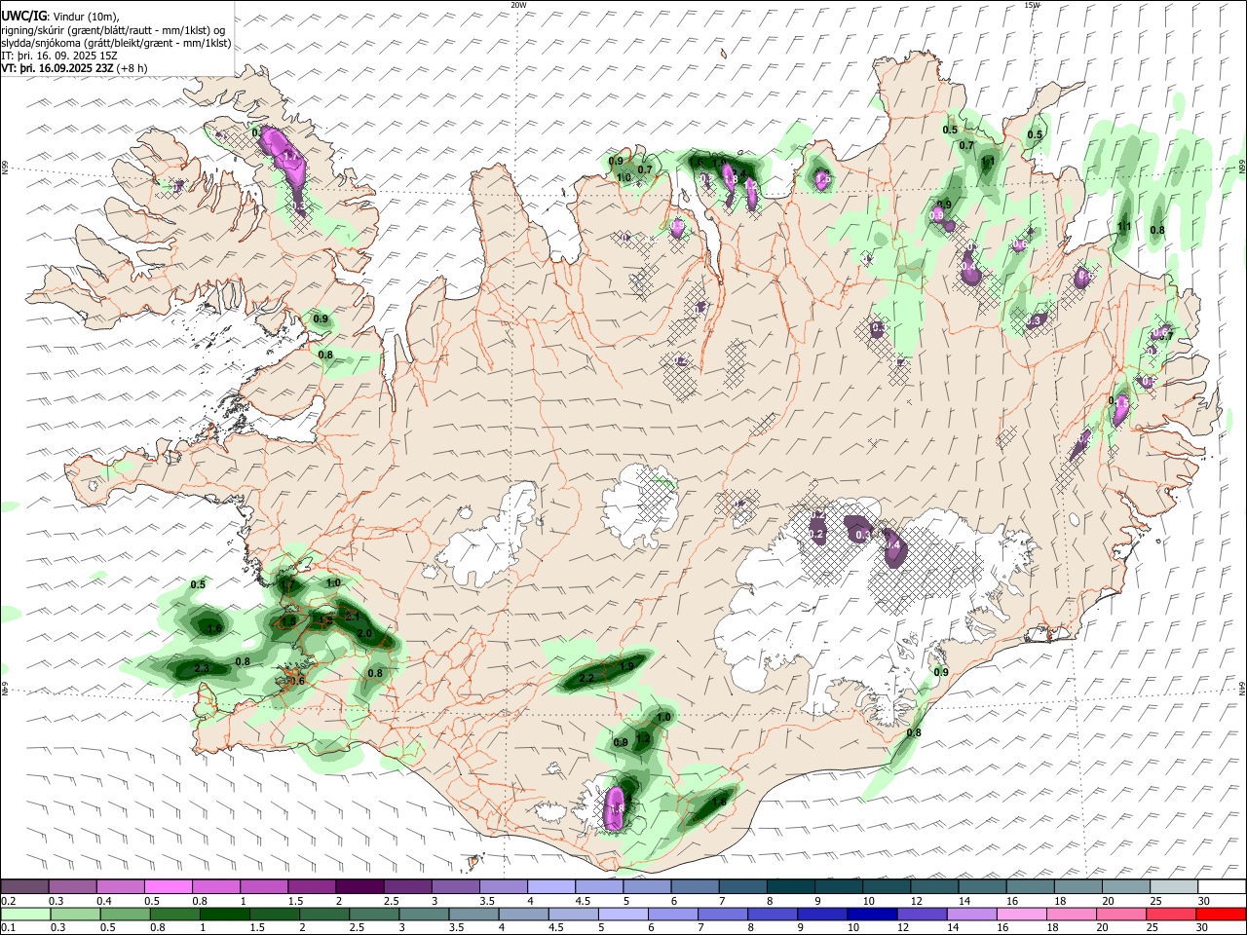Click the '2.5' label in the snow legend row
The width and height of the screenshot is (1247, 935).
[392, 901]
